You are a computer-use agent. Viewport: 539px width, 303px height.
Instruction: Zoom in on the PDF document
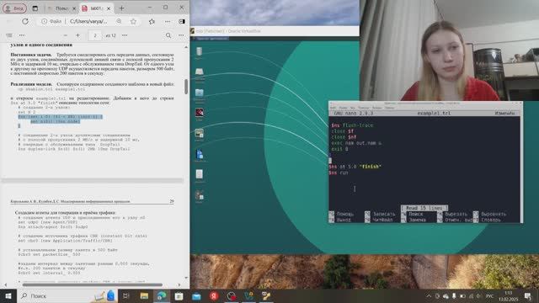tap(78, 35)
